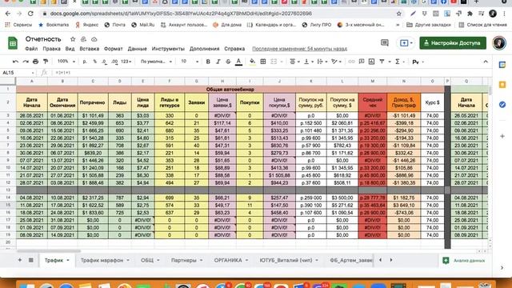The height and width of the screenshot is (288, 512).
Task: Click the present to meeting button
Action: tap(406, 42)
